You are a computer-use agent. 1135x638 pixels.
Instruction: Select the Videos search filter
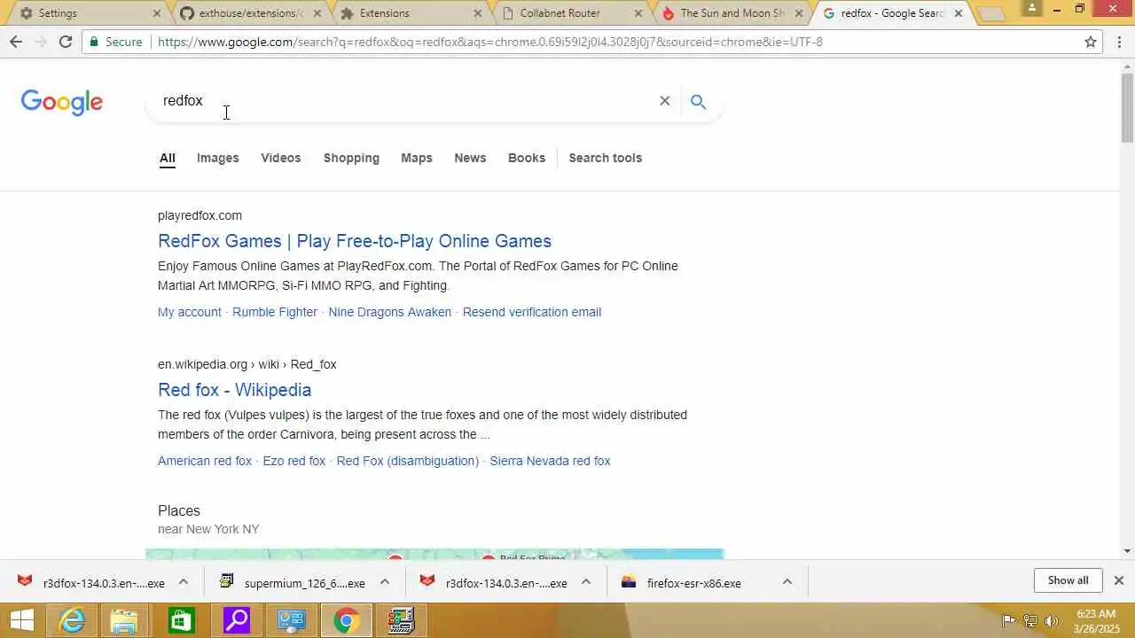pyautogui.click(x=281, y=158)
